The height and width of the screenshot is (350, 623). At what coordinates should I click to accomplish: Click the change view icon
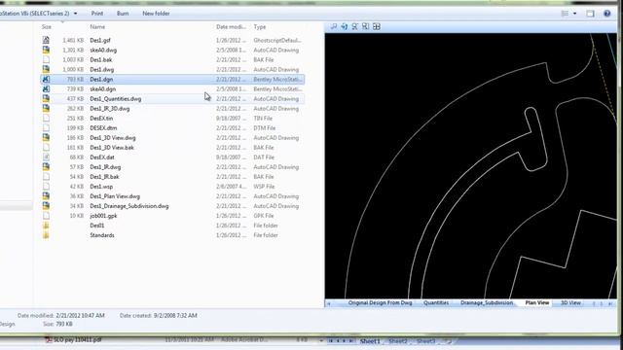(565, 14)
